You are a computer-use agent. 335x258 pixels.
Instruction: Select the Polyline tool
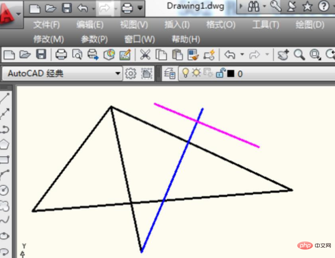tap(5, 129)
